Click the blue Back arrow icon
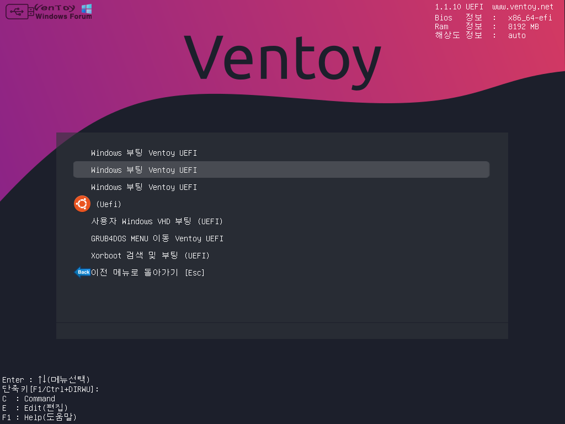 83,272
